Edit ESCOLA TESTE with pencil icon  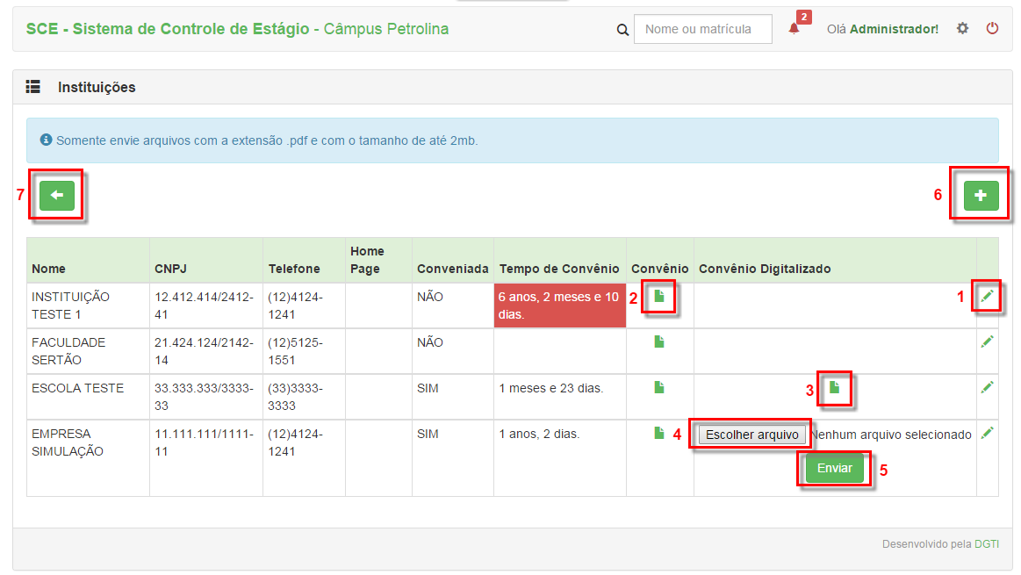click(x=987, y=387)
